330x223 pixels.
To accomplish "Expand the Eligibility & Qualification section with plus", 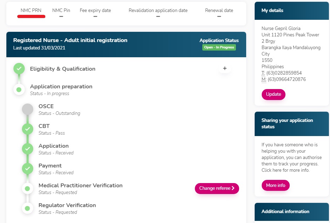I will [225, 69].
